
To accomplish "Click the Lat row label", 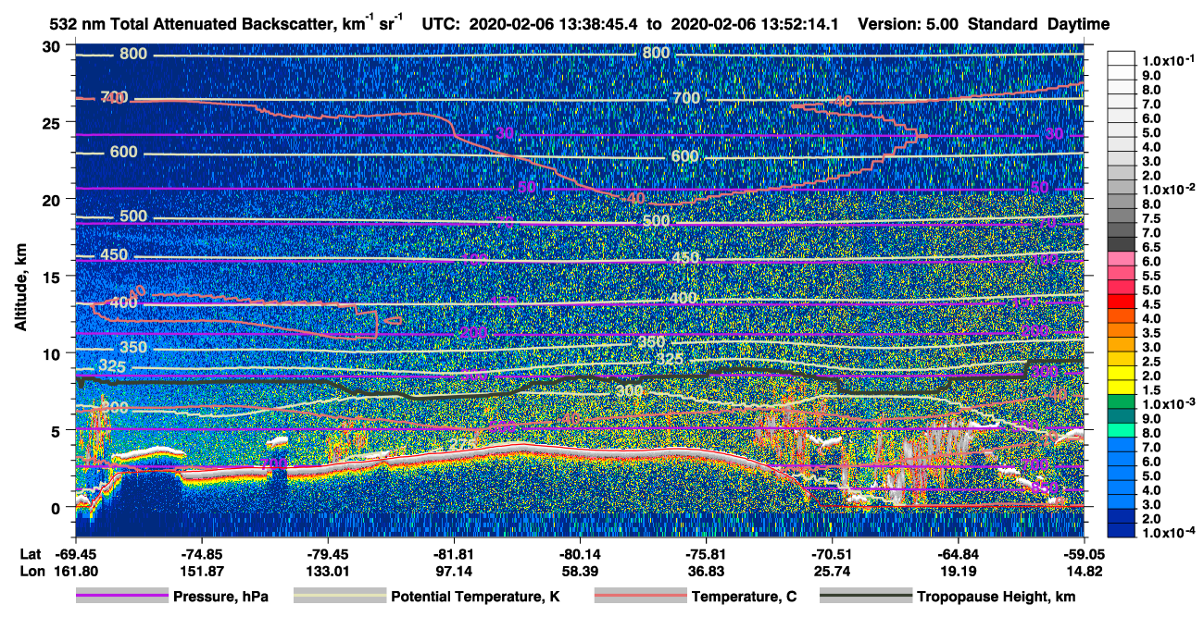I will (x=31, y=554).
